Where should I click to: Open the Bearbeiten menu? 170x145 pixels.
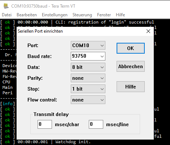coord(27,15)
